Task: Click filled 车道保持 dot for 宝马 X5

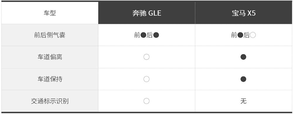Action: [x=243, y=79]
